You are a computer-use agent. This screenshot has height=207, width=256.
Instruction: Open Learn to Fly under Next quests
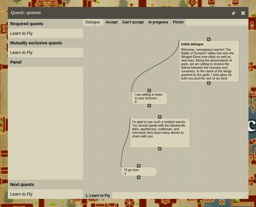point(21,194)
